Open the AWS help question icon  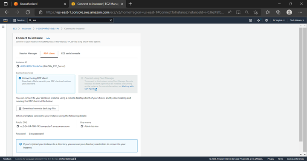(x=266, y=20)
